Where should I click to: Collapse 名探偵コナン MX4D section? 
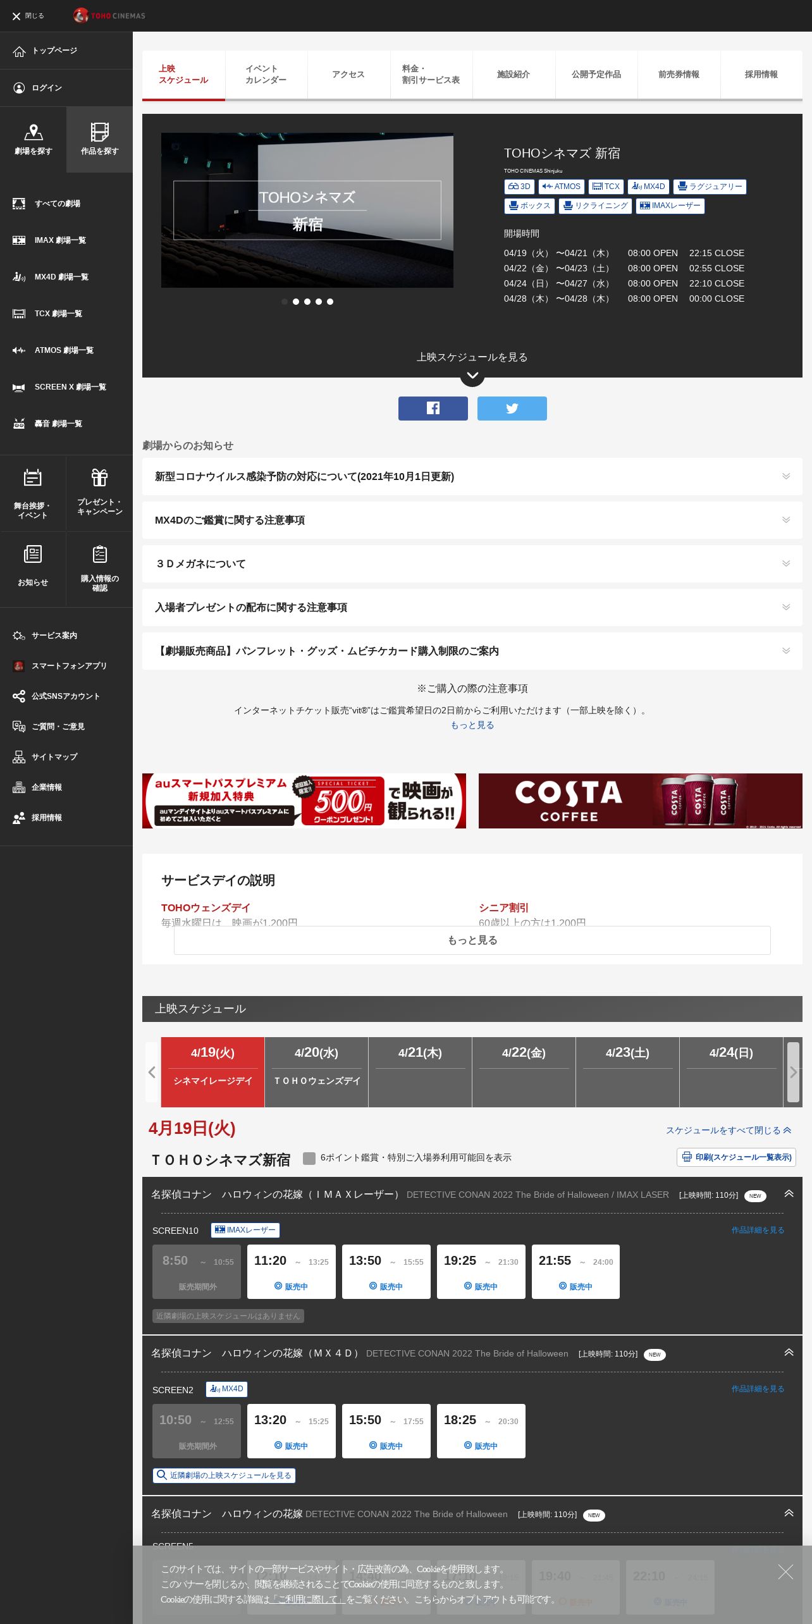coord(789,1353)
